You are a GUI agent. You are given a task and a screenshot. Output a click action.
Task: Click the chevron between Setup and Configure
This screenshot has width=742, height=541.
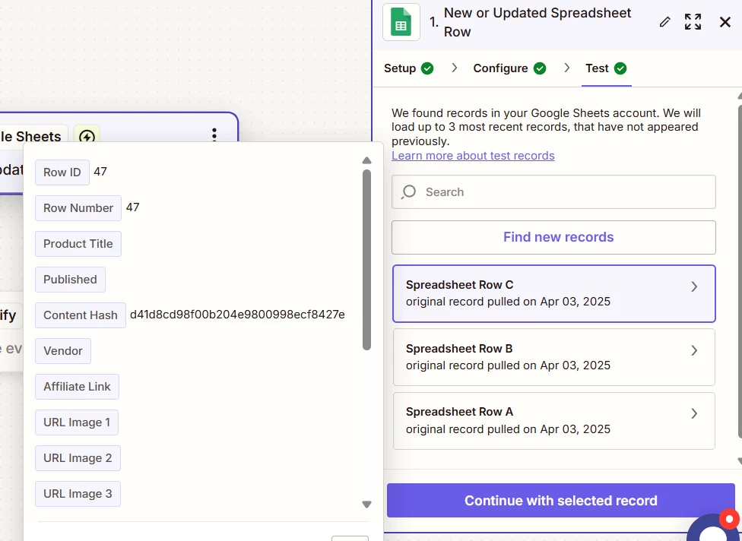455,68
